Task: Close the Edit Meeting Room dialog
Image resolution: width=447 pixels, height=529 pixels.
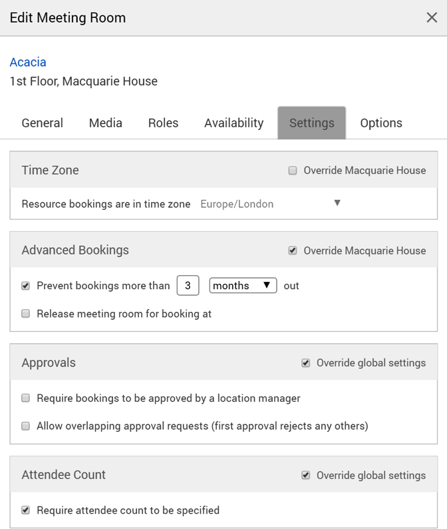Action: tap(431, 18)
